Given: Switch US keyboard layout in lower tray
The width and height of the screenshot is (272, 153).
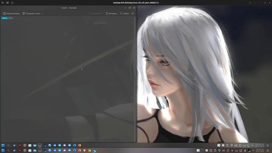Looking at the screenshot, I should click(236, 150).
